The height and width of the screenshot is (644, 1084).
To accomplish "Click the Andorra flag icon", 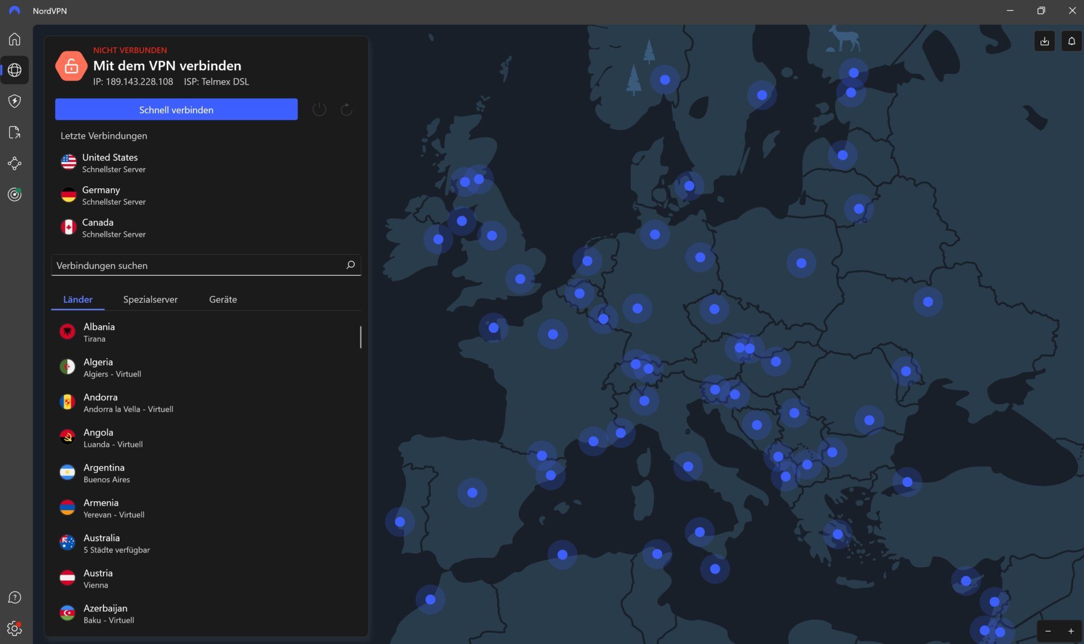I will click(x=68, y=402).
